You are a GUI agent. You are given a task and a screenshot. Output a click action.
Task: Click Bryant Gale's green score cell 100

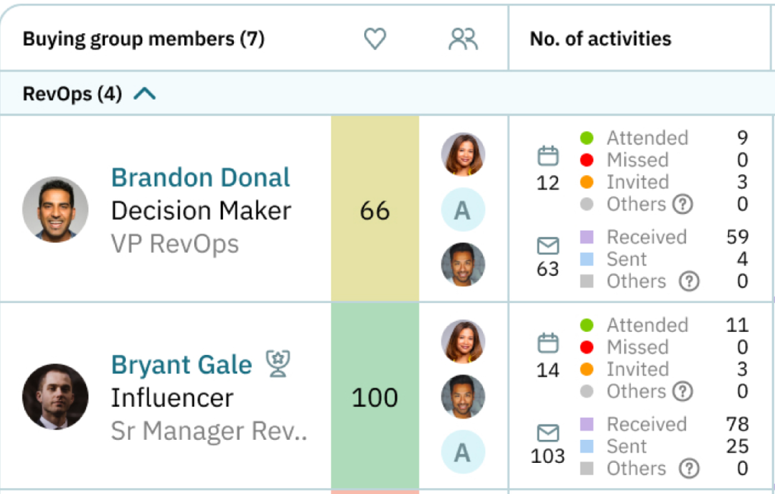pos(375,397)
